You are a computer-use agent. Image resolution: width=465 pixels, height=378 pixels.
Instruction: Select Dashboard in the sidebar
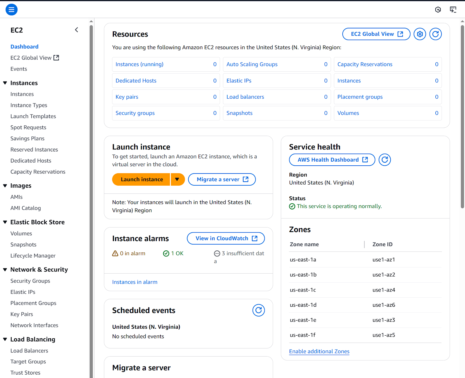(x=24, y=46)
